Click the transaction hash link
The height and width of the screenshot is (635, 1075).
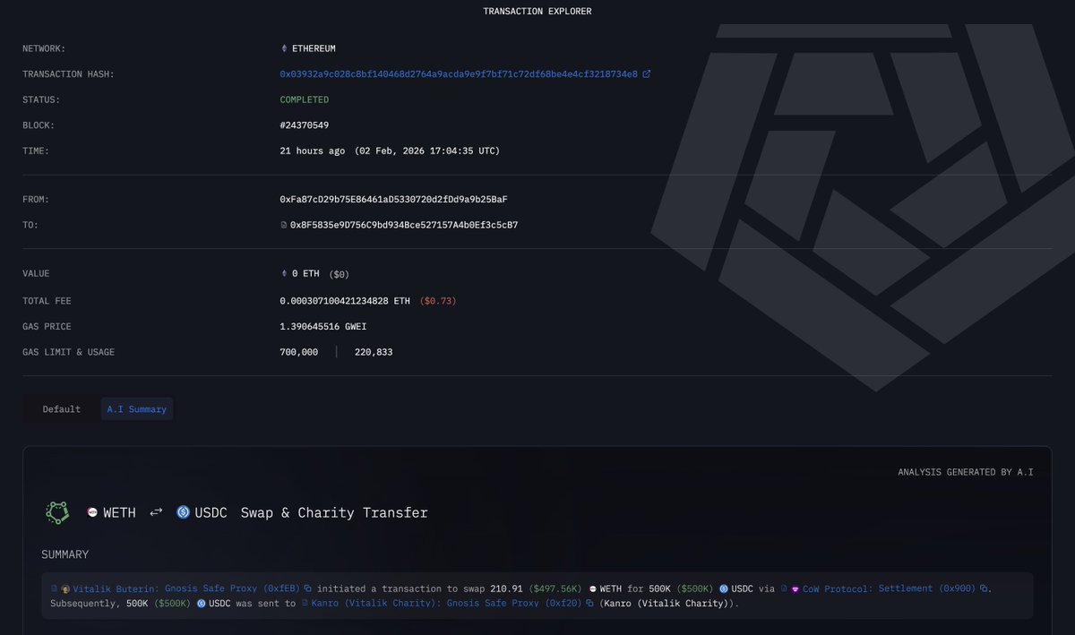(x=459, y=74)
